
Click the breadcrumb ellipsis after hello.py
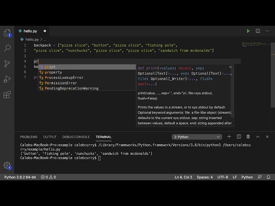coord(45,40)
